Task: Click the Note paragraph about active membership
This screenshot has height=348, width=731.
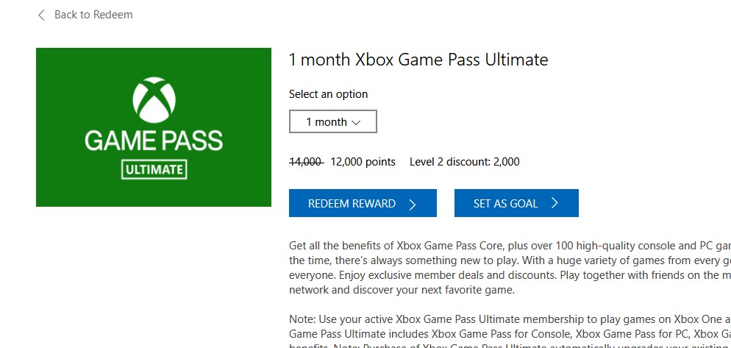Action: (x=507, y=325)
